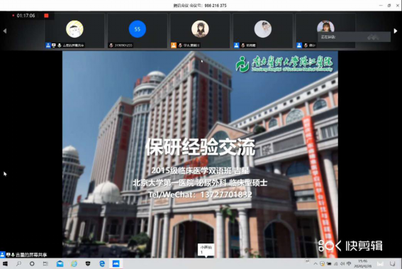Toggle the presenter microphone icon on first participant
402x269 pixels.
coord(60,45)
